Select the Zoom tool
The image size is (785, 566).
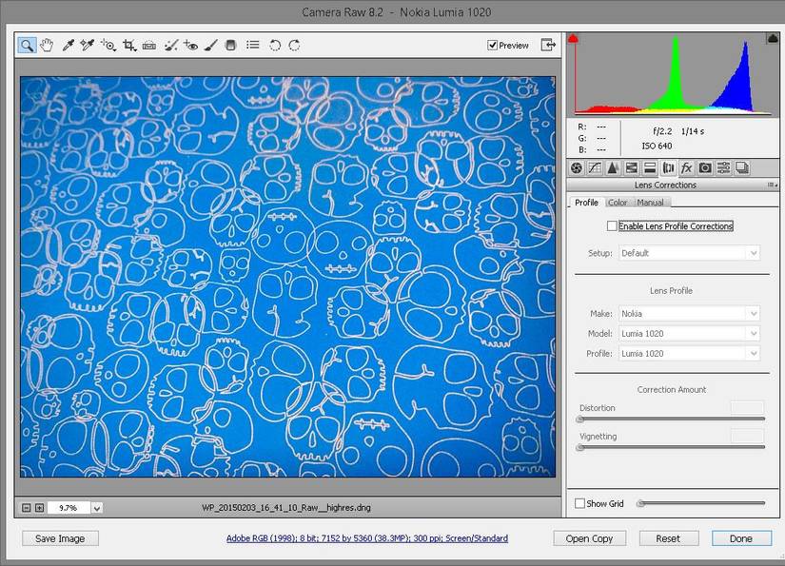pyautogui.click(x=27, y=46)
